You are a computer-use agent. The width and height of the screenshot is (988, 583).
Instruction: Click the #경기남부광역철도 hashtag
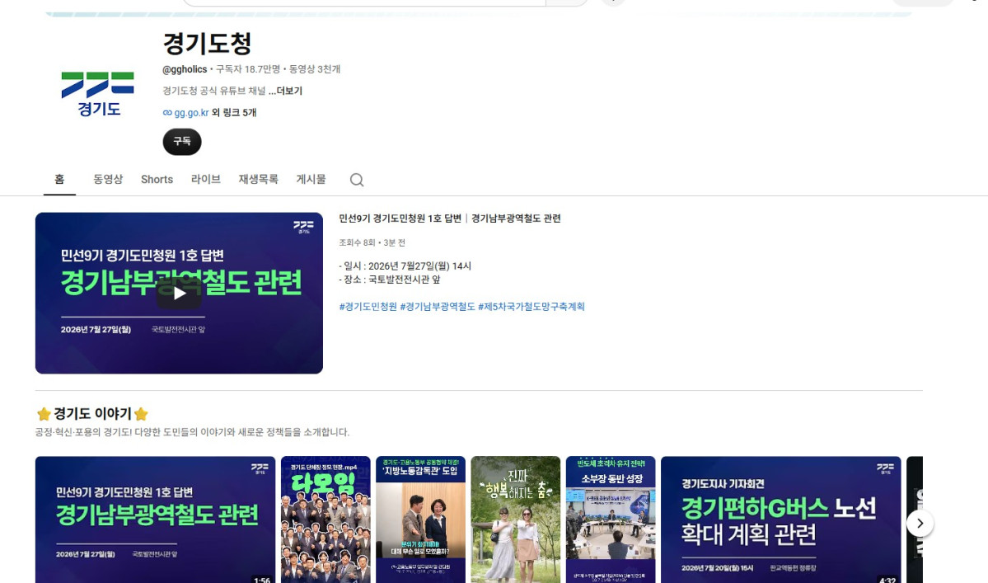438,306
